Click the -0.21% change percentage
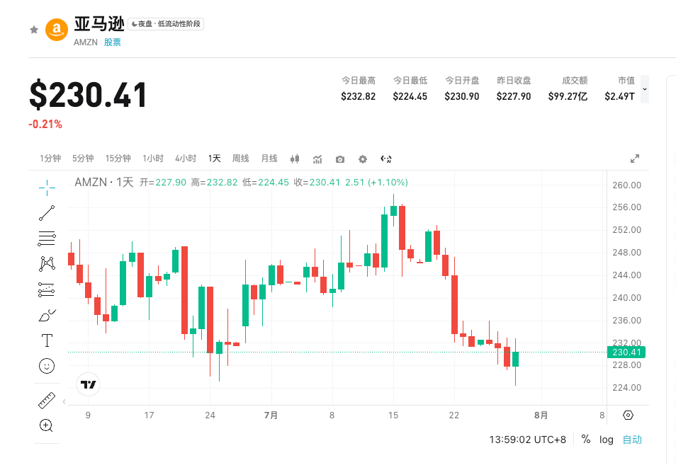This screenshot has width=676, height=465. tap(45, 125)
